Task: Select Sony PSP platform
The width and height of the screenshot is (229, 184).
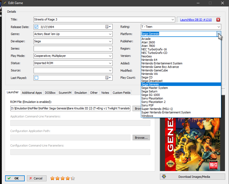Action: pos(181,105)
